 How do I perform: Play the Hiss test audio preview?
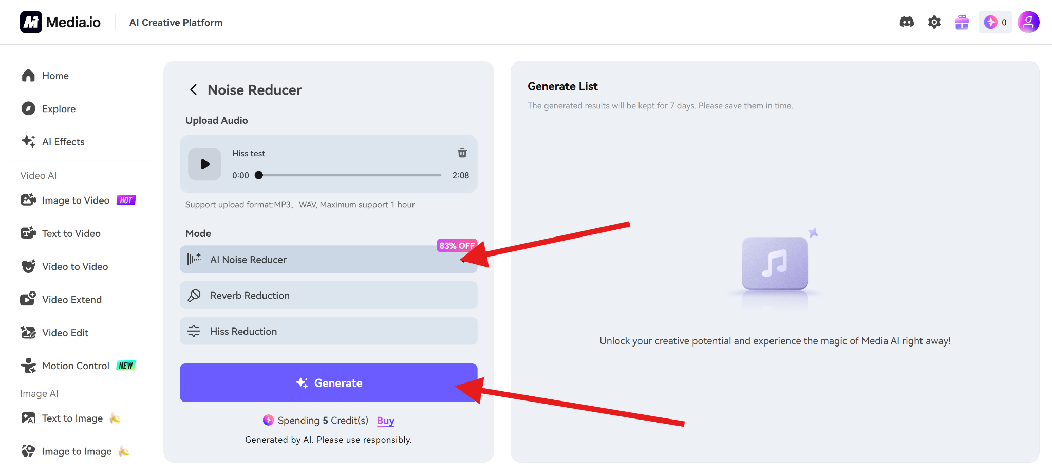(204, 164)
